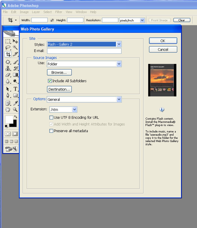Select the Path Selection tool

[x=8, y=89]
